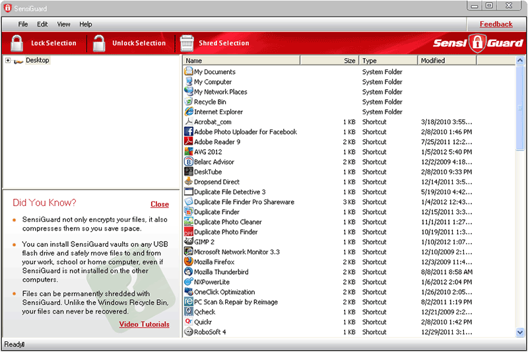Open the File menu
This screenshot has height=352, width=528.
pyautogui.click(x=23, y=24)
